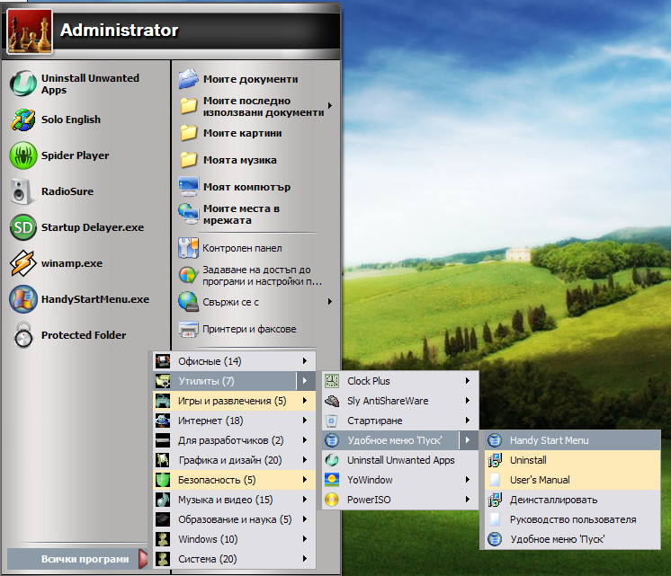
Task: Open User's Manual entry
Action: [x=573, y=480]
